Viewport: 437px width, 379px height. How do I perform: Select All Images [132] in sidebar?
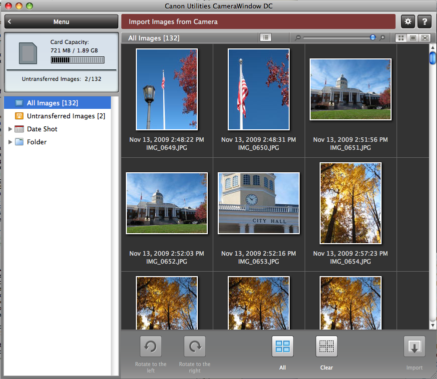pos(52,103)
